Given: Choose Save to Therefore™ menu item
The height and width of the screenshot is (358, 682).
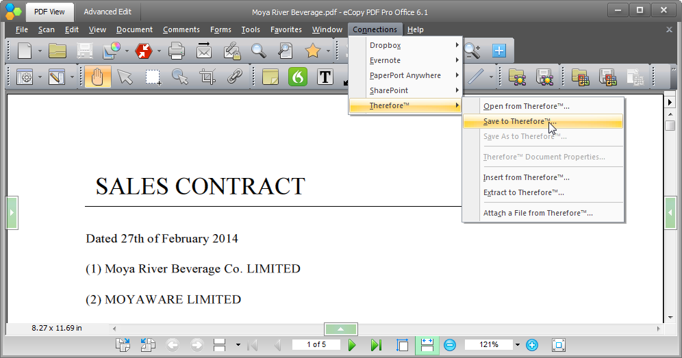Looking at the screenshot, I should 519,121.
